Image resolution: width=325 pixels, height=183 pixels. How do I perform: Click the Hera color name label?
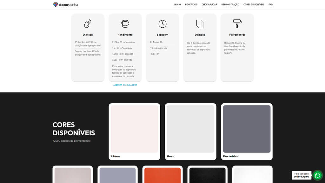coord(170,156)
